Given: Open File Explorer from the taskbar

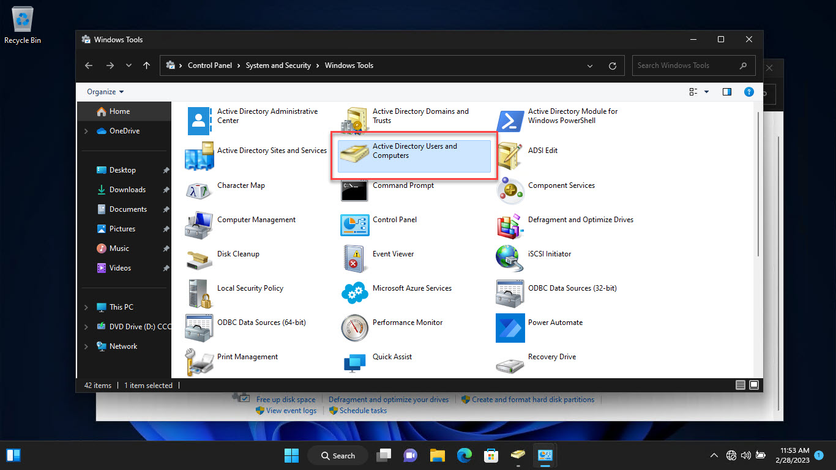Looking at the screenshot, I should tap(437, 455).
